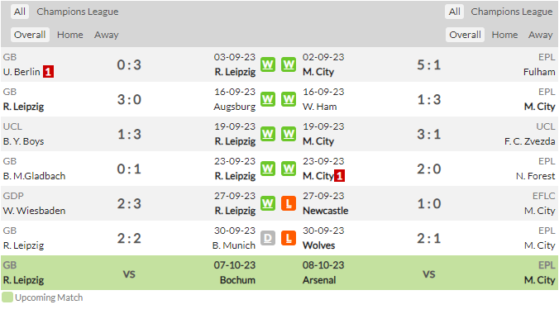This screenshot has width=559, height=314.
Task: Click the red card icon beside M. City
Action: tap(339, 176)
